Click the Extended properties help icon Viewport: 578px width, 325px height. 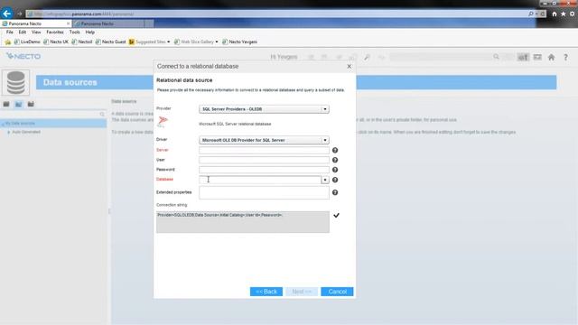pos(335,192)
